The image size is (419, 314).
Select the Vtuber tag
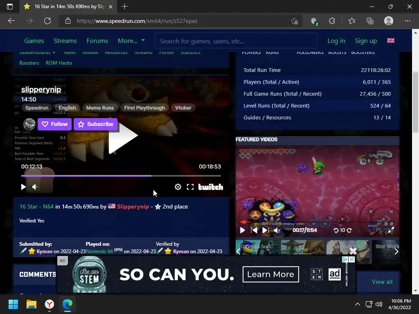[183, 108]
